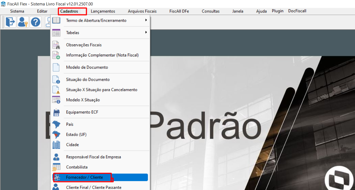This screenshot has width=355, height=190.
Task: Open the Editar menu
Action: click(x=42, y=11)
